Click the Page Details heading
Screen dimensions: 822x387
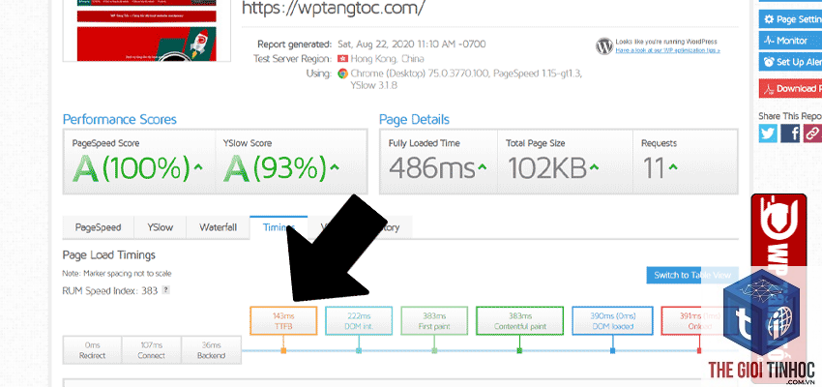point(414,120)
